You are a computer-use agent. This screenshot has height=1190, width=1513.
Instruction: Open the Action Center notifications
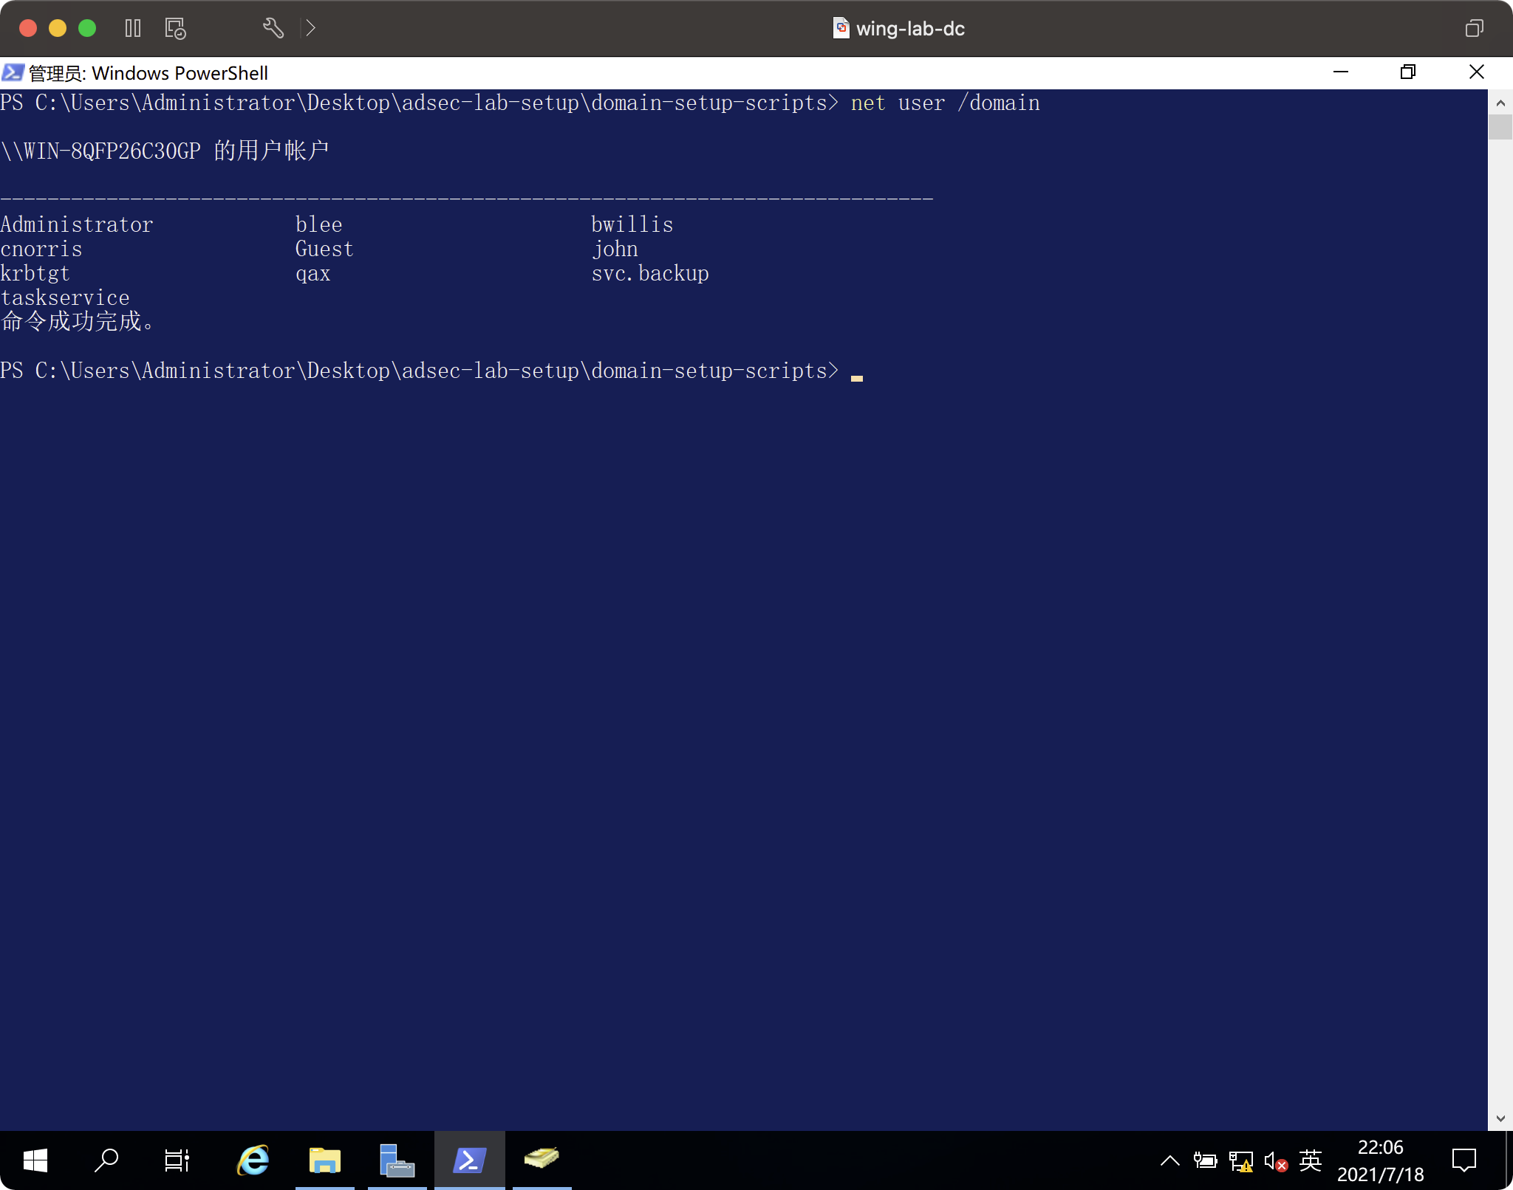pyautogui.click(x=1464, y=1160)
